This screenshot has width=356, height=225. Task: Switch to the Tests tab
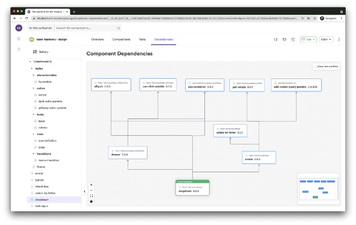click(x=142, y=40)
